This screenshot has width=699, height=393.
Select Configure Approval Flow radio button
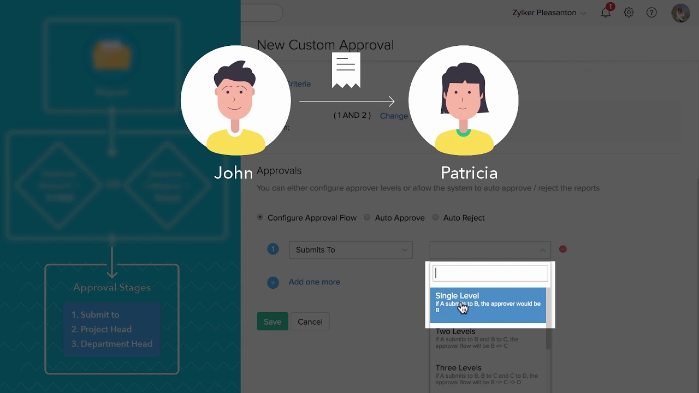pos(260,217)
